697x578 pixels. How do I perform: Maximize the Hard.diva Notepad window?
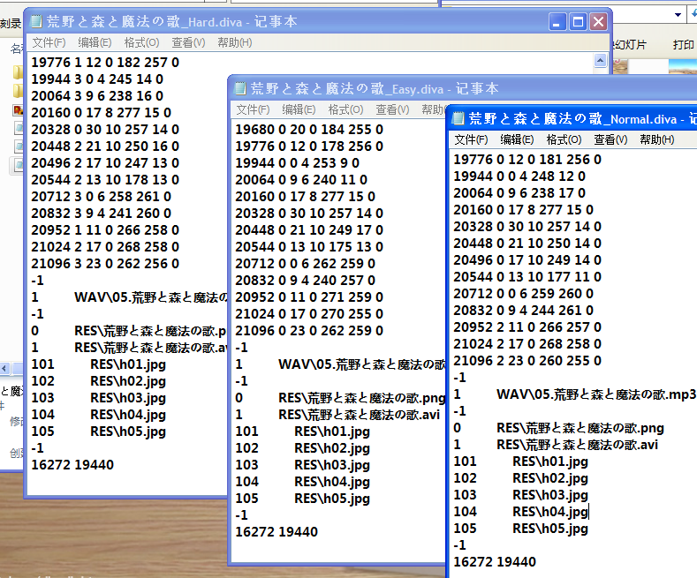coord(578,22)
